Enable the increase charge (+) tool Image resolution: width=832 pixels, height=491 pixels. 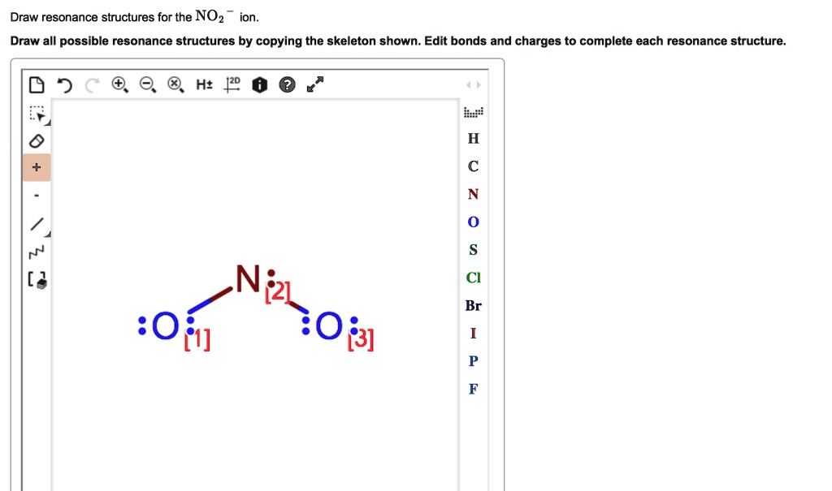pos(37,167)
